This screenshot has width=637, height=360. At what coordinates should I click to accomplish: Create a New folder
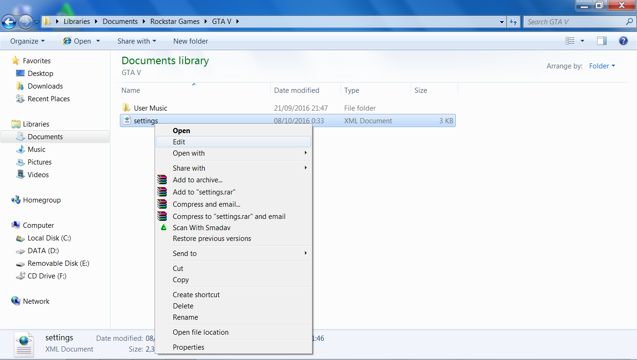tap(190, 41)
